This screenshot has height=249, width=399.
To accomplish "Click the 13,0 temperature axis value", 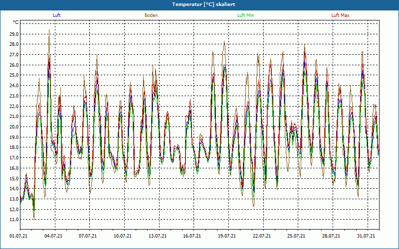I will coord(14,199).
